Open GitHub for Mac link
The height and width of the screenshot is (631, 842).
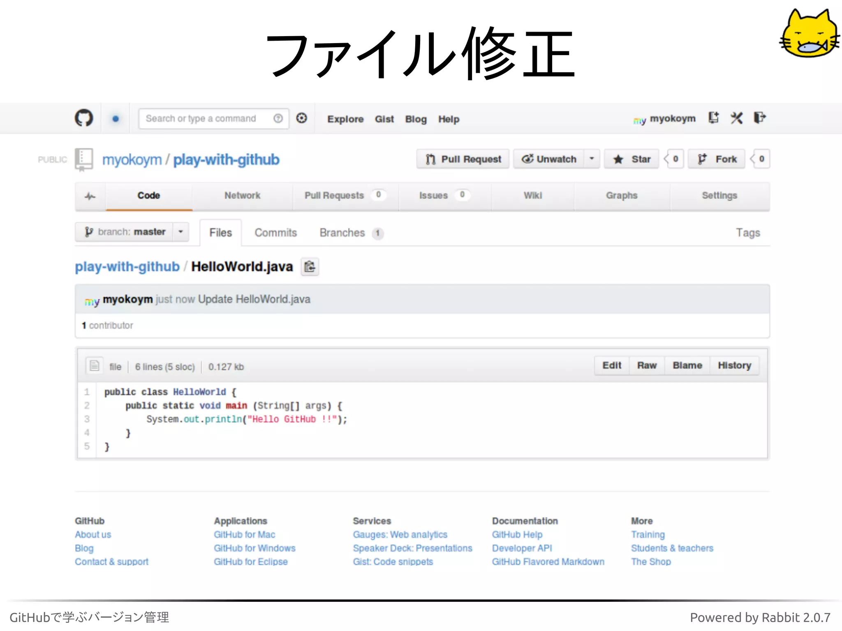[244, 534]
